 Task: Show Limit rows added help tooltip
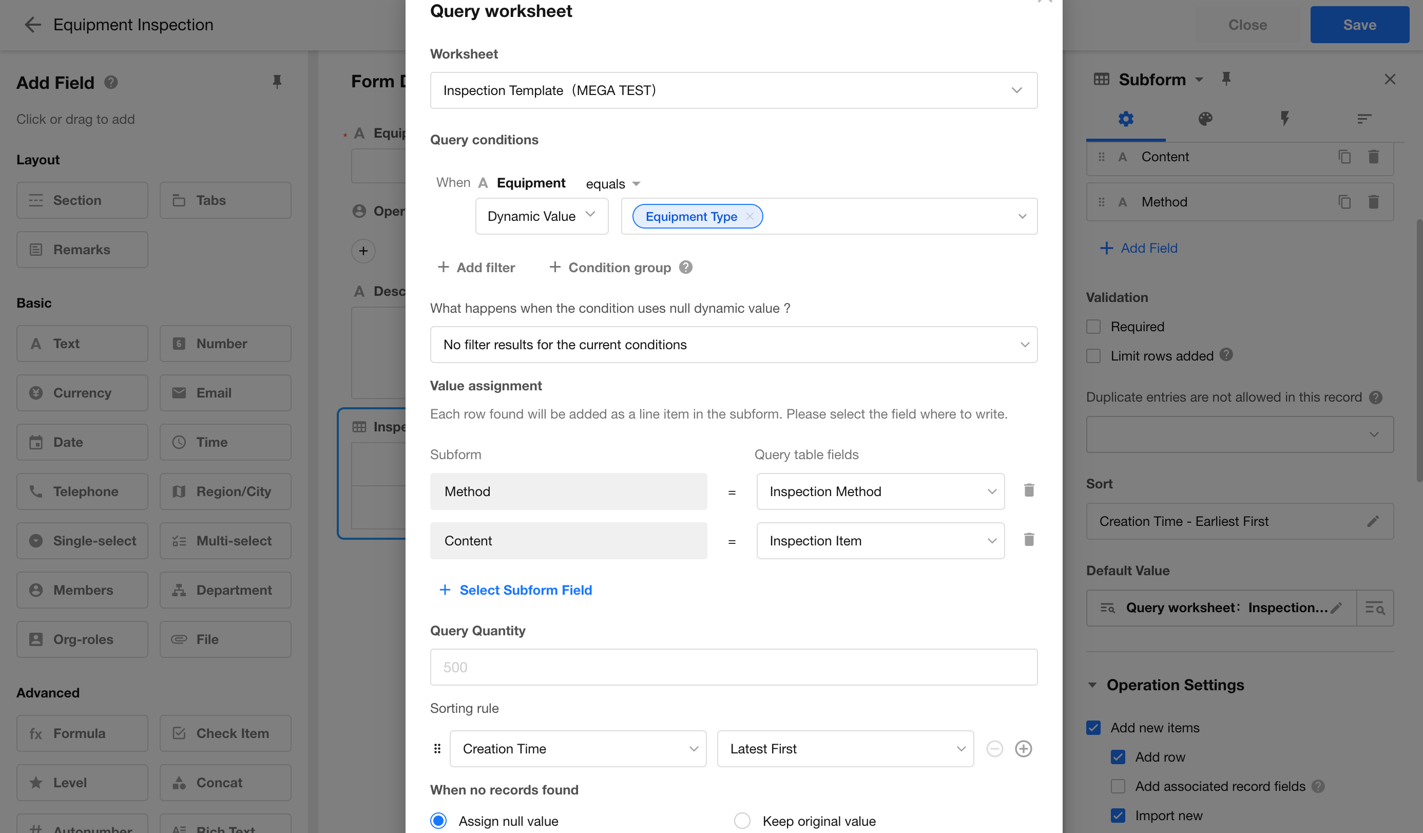click(1226, 355)
